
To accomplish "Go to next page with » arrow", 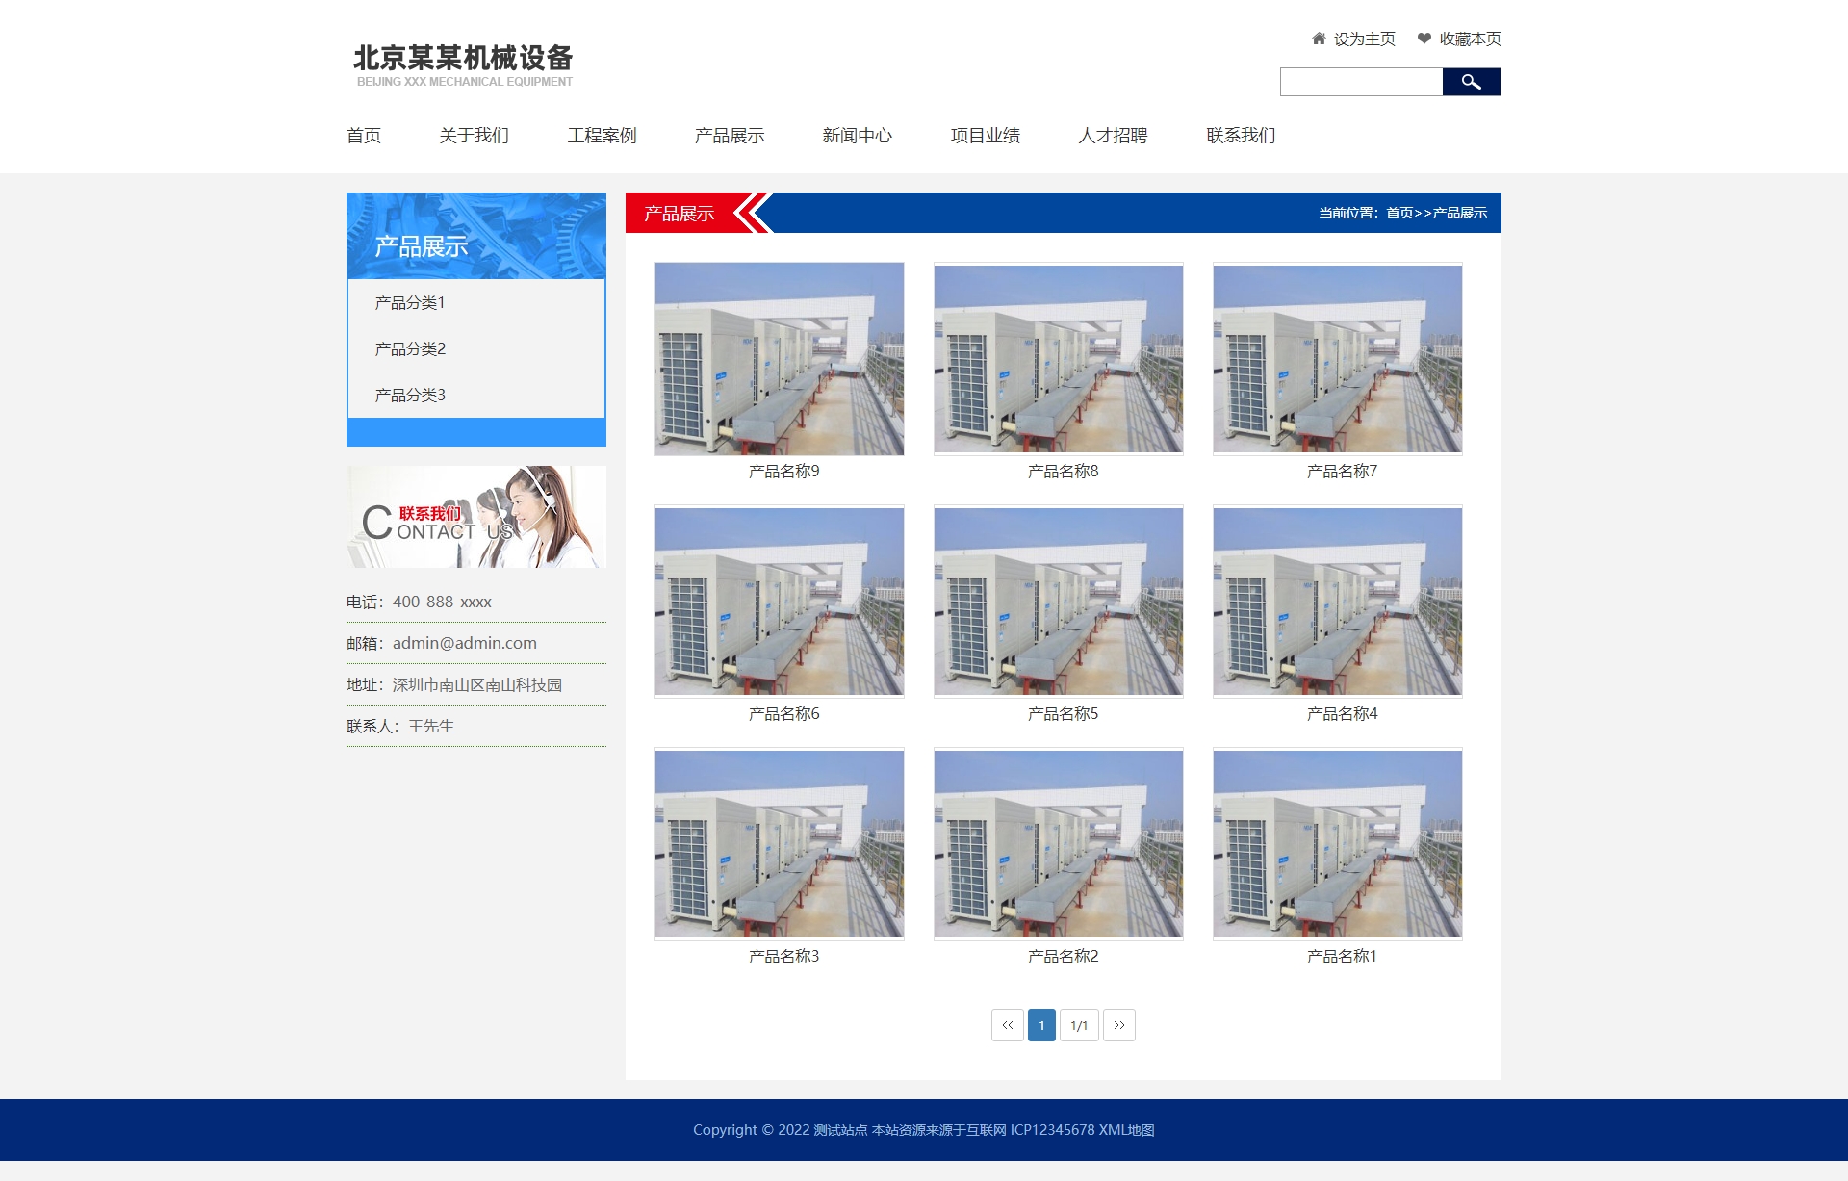I will (1118, 1025).
